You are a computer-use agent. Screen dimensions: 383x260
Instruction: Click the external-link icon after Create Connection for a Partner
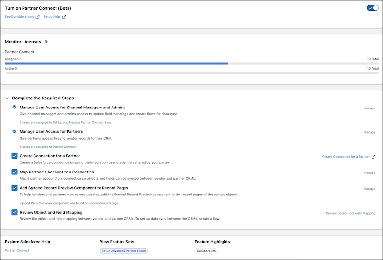click(373, 157)
